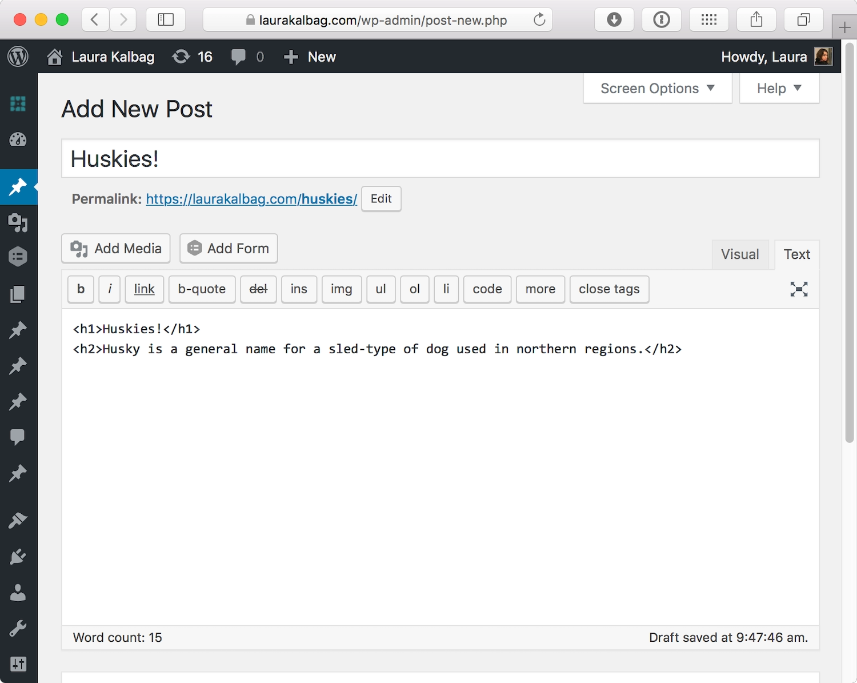The height and width of the screenshot is (683, 857).
Task: Click the Edit permalink button
Action: coord(381,199)
